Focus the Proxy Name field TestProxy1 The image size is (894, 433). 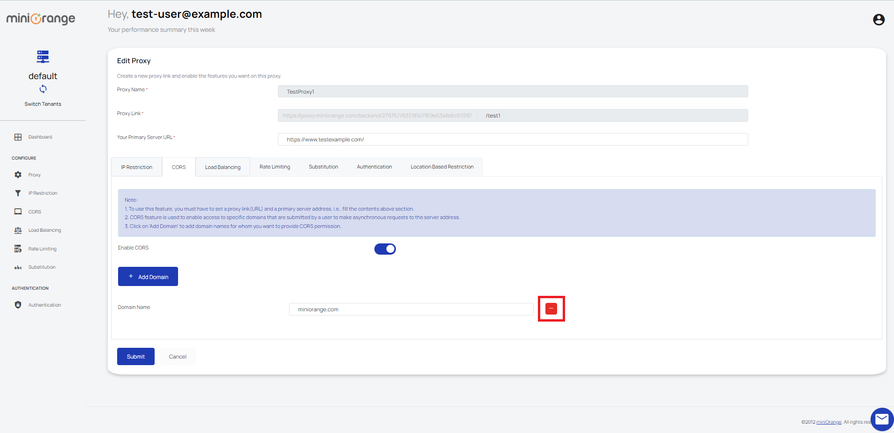[513, 91]
